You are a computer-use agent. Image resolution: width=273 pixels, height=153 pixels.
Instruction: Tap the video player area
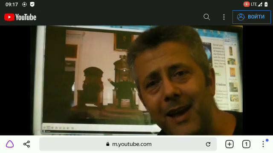136,80
